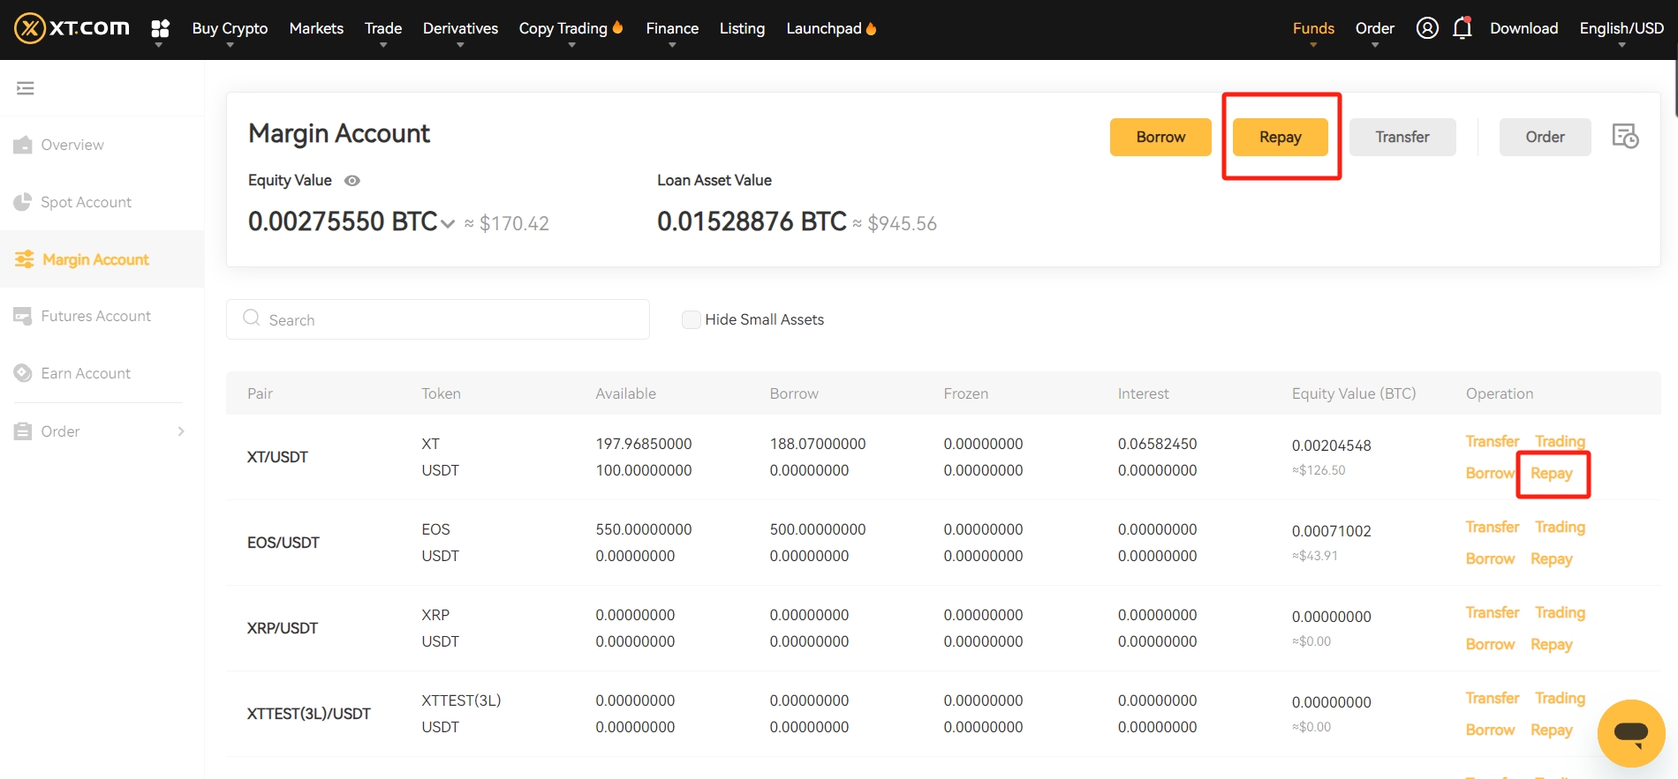
Task: Click the yellow Repay button at top
Action: tap(1281, 137)
